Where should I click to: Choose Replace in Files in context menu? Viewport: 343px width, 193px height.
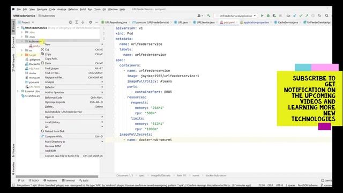coord(72,77)
